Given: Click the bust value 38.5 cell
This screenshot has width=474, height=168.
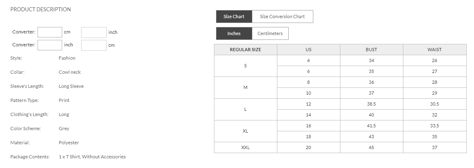Looking at the screenshot, I should coord(371,104).
